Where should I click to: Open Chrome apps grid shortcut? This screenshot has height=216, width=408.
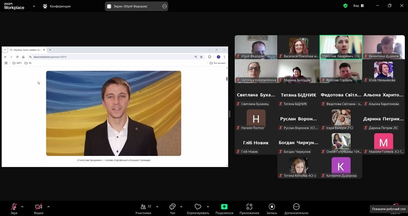(x=6, y=63)
